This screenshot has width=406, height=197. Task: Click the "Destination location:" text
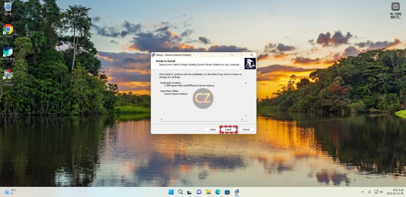click(171, 83)
